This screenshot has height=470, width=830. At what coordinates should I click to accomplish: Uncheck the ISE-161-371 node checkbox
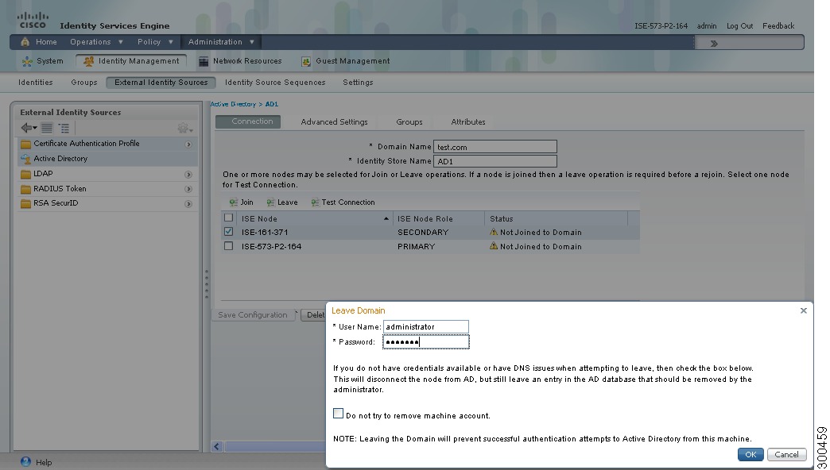click(229, 232)
